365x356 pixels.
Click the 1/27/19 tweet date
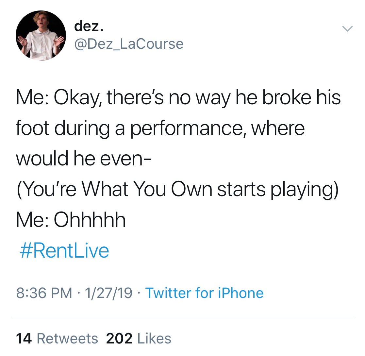click(x=108, y=293)
